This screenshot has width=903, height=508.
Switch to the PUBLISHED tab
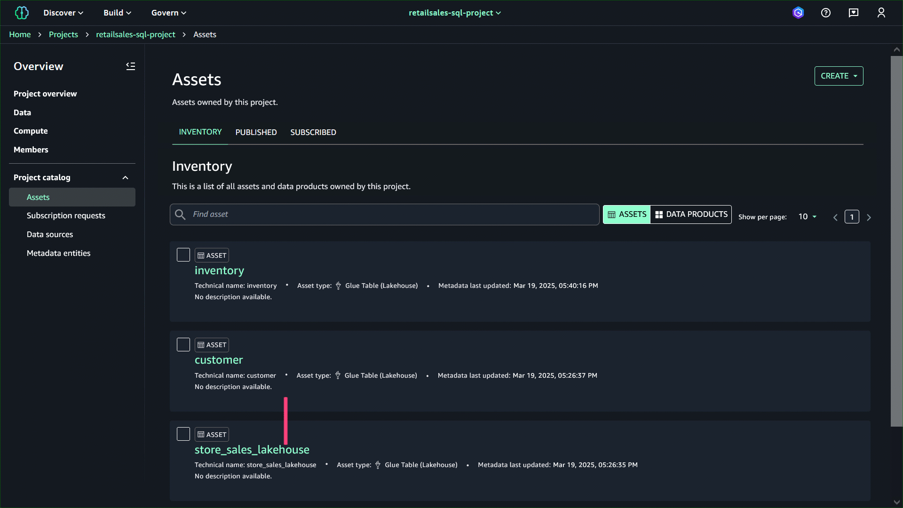point(256,132)
